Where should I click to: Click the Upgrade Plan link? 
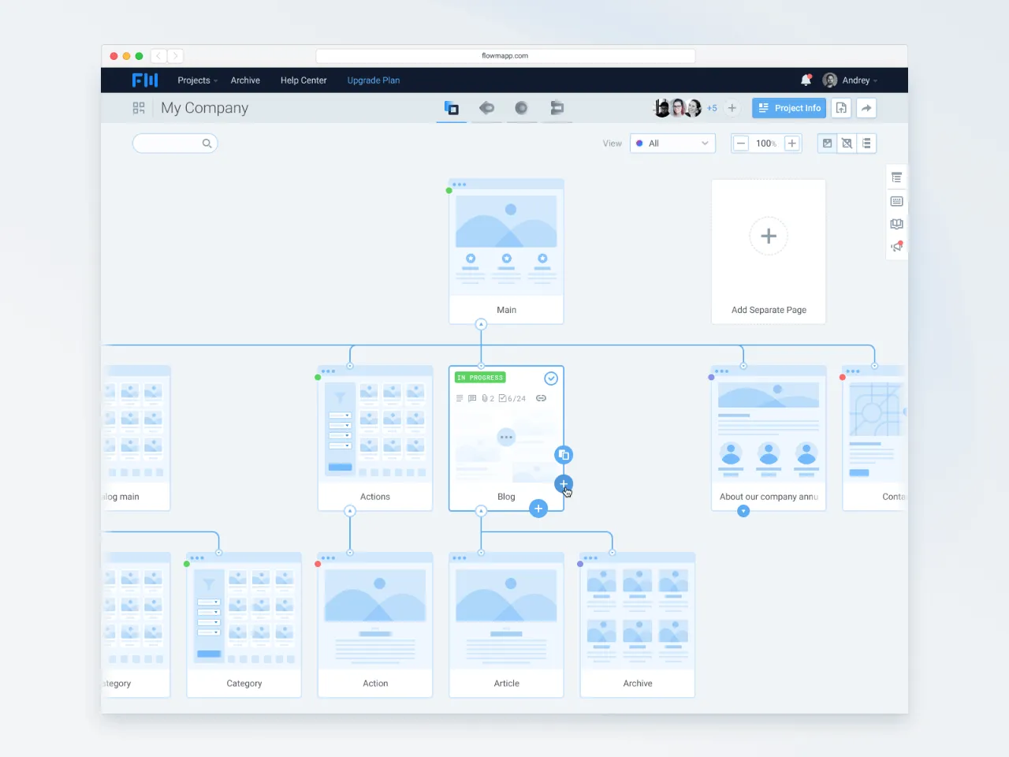tap(373, 80)
